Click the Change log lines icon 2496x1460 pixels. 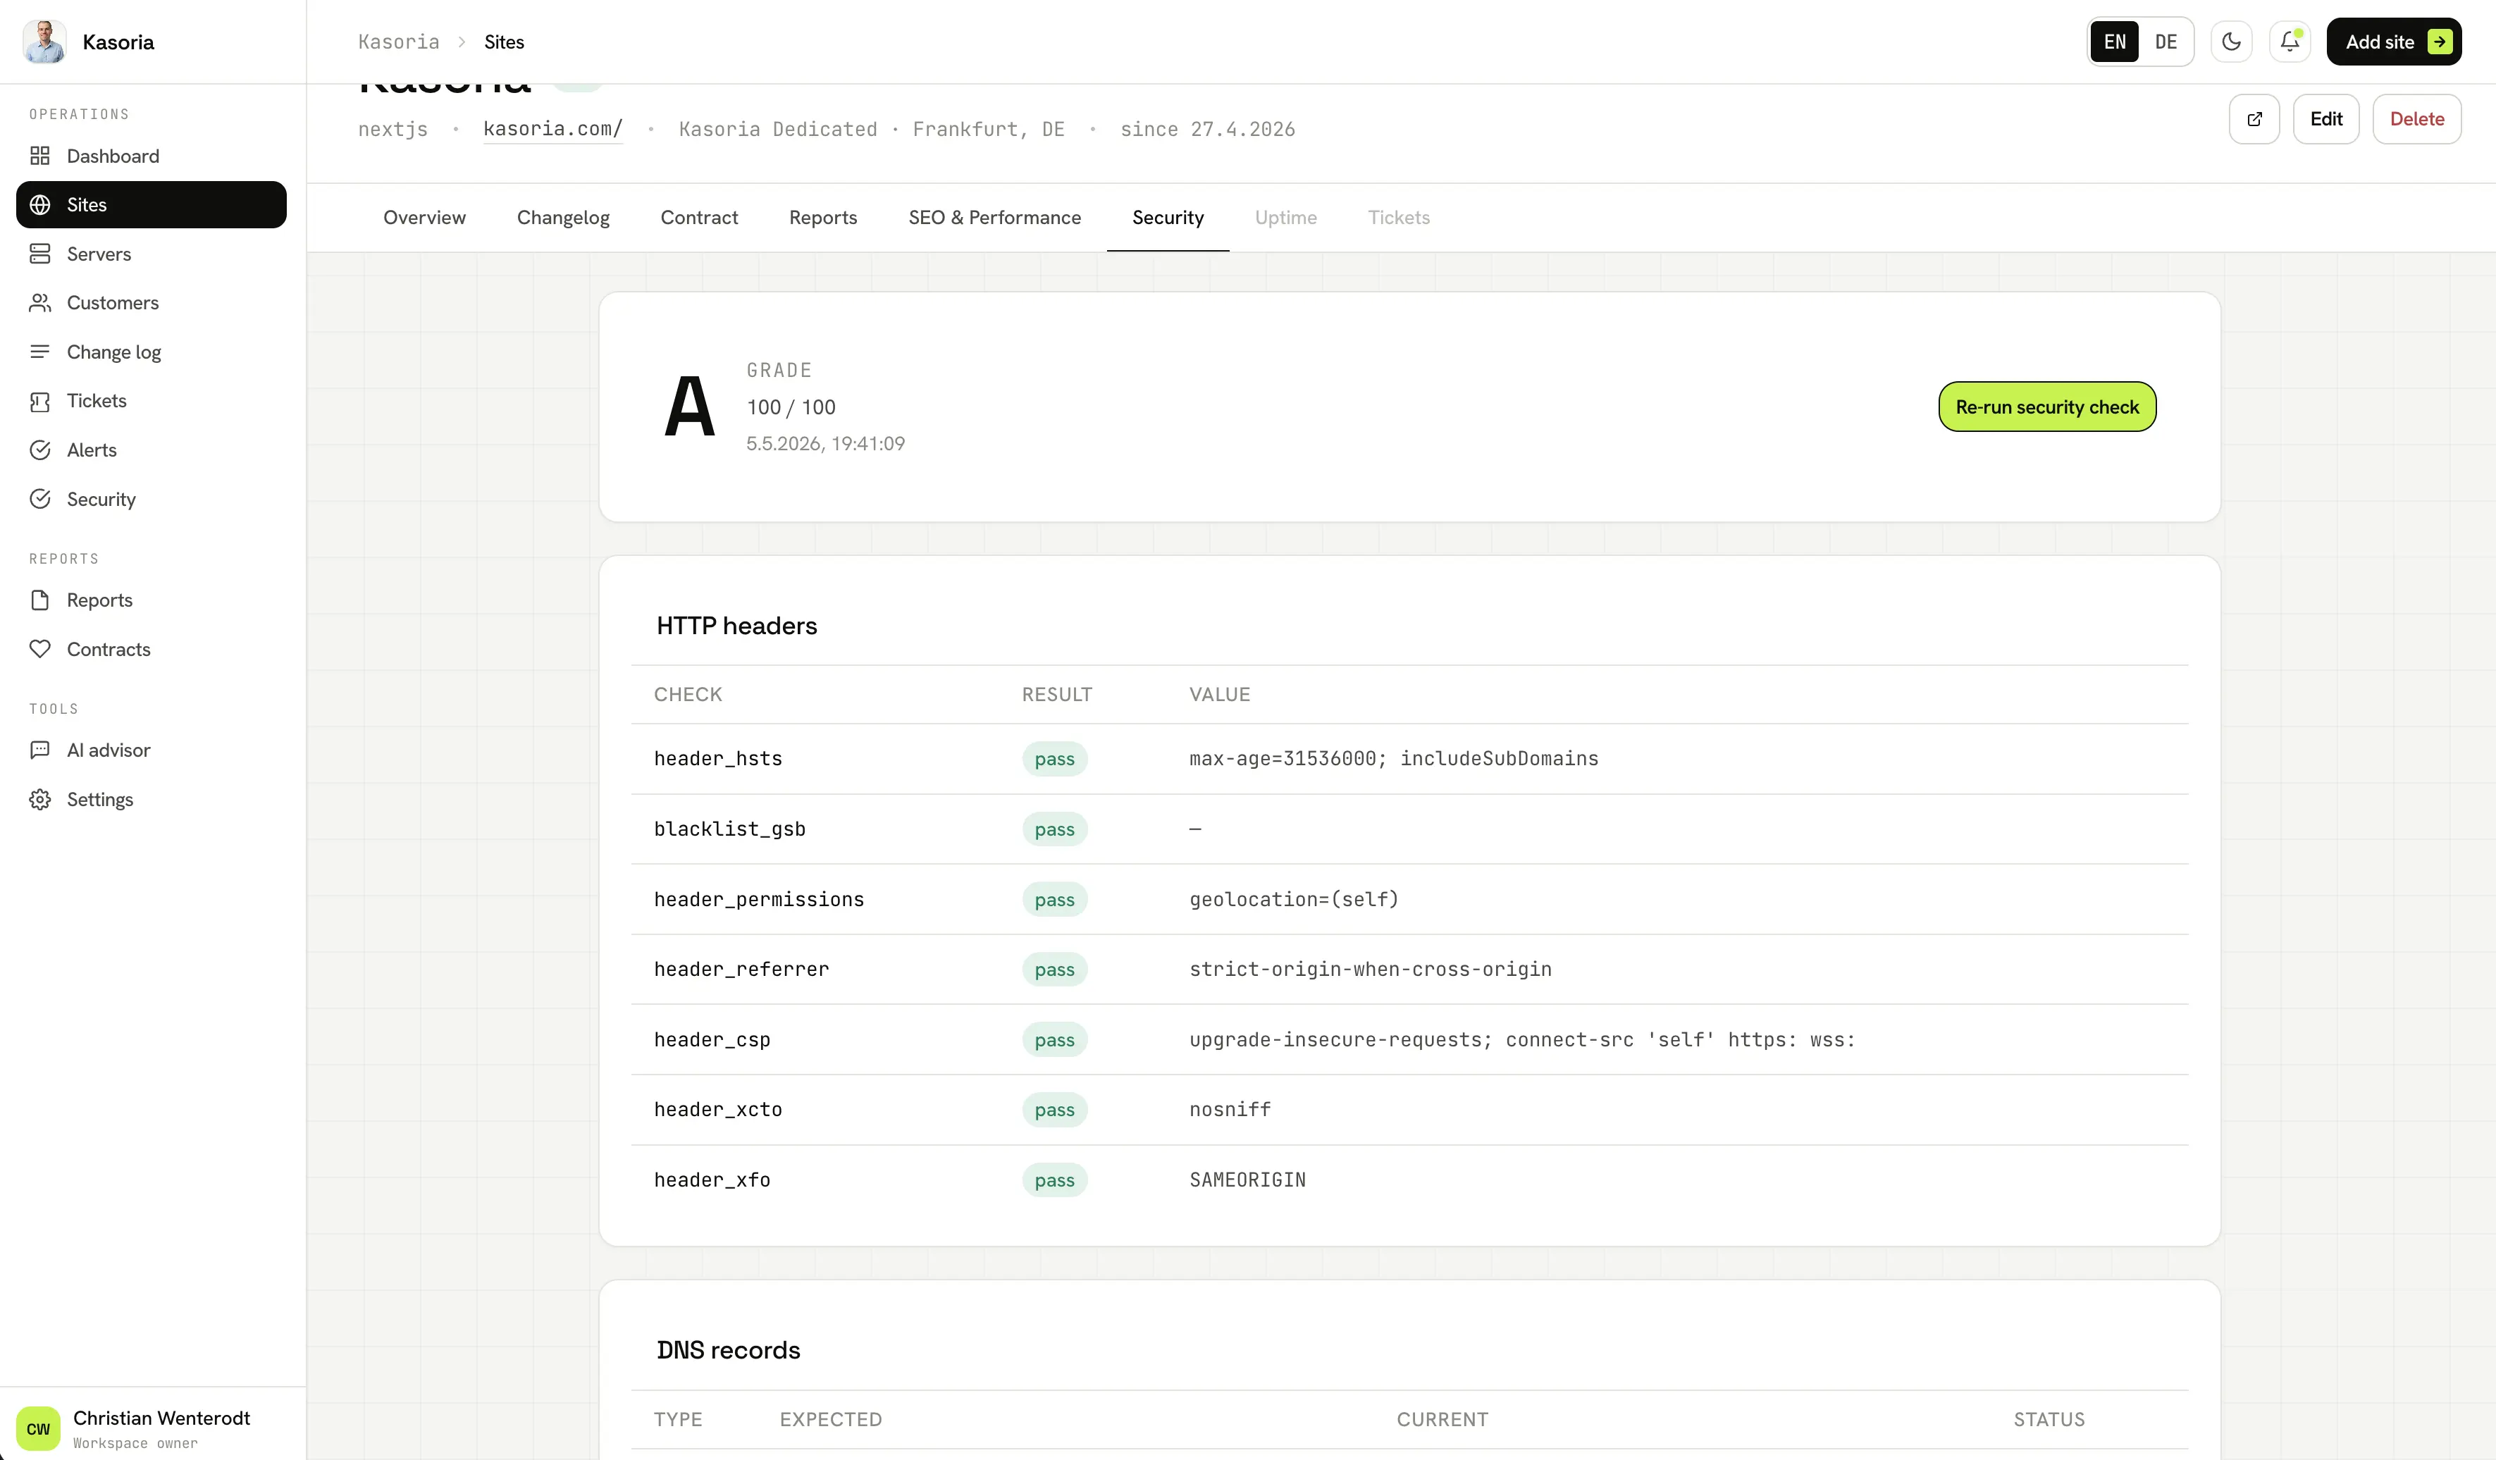(39, 352)
